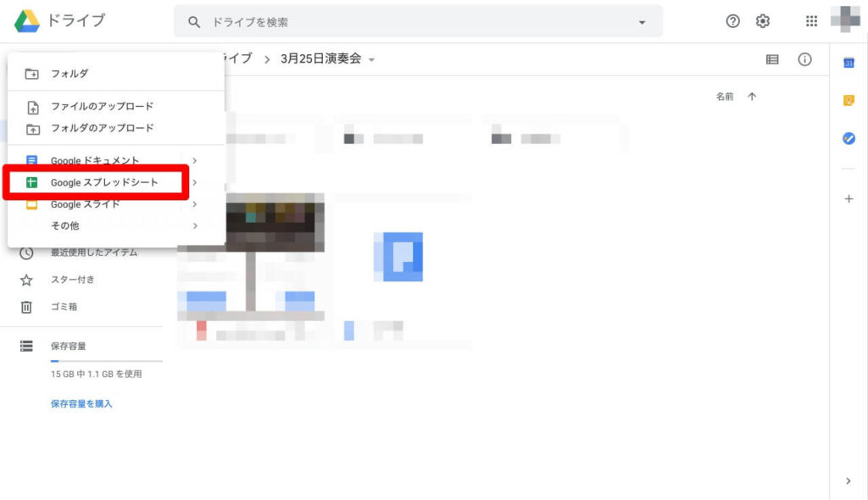
Task: Click the Google Drive logo
Action: click(x=26, y=21)
